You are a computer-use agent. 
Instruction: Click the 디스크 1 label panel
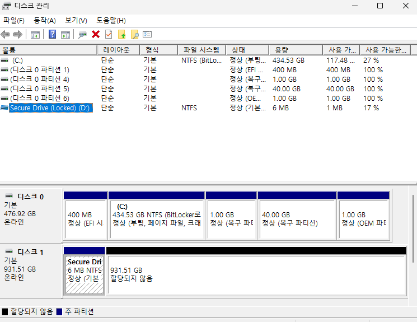point(31,271)
